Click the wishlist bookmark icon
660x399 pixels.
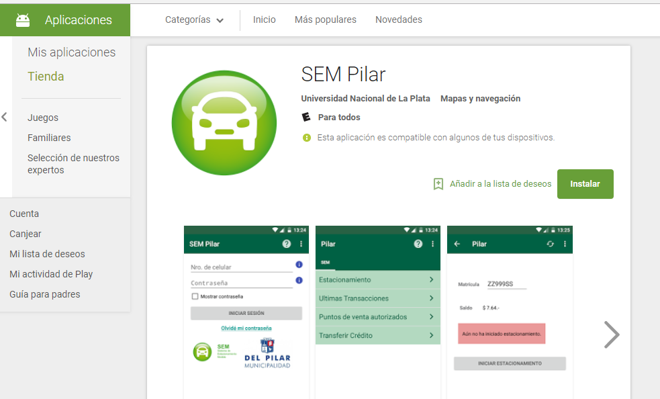coord(438,184)
